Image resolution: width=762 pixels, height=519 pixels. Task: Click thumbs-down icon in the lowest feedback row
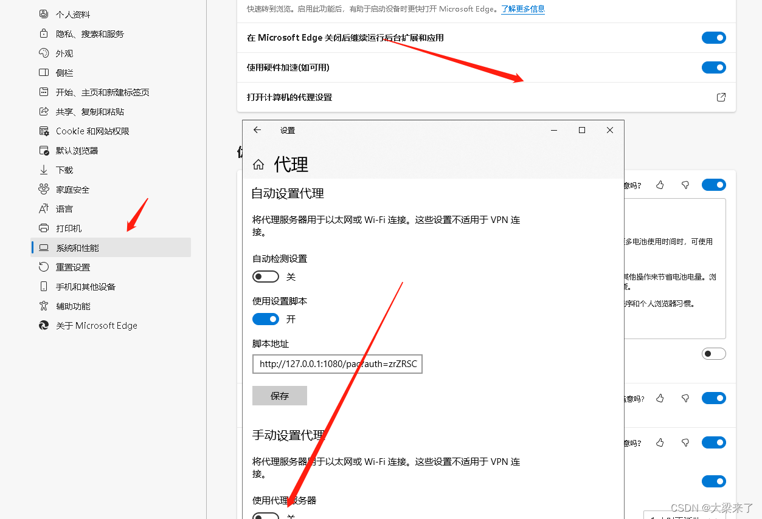685,442
